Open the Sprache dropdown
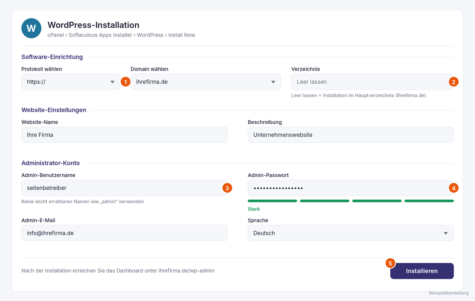 pyautogui.click(x=351, y=233)
